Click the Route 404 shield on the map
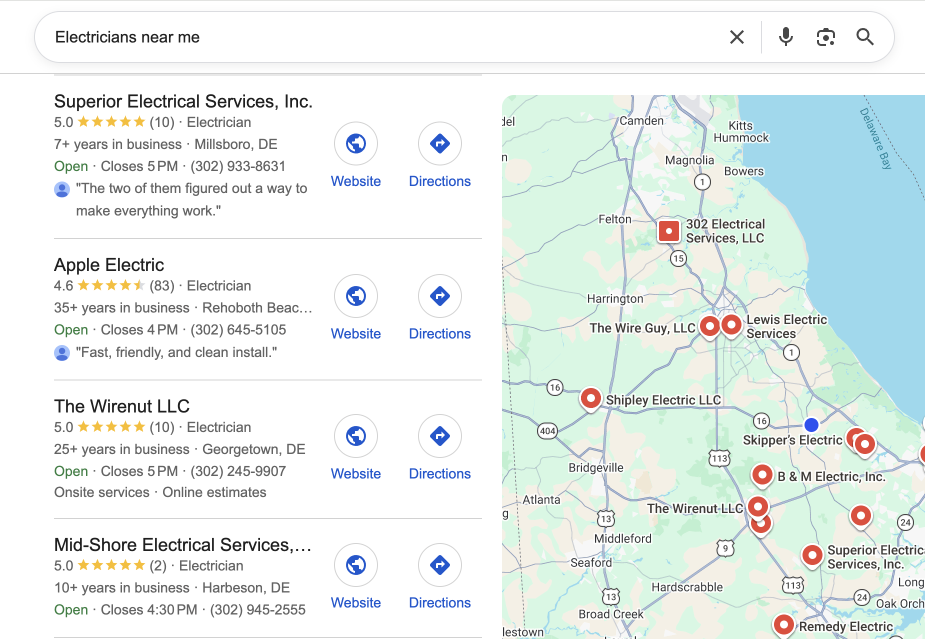This screenshot has height=639, width=925. (x=547, y=431)
